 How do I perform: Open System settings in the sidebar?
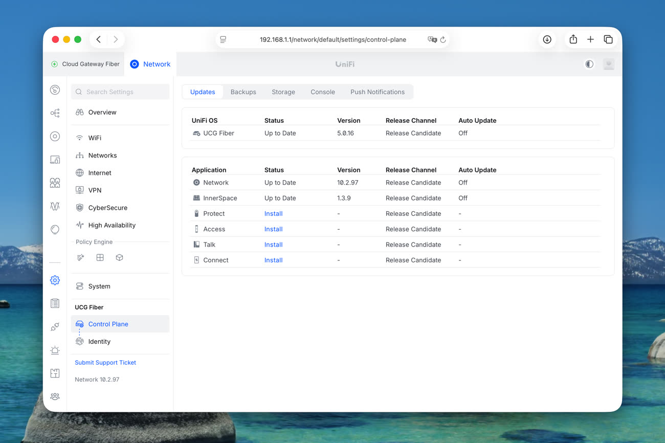click(120, 286)
